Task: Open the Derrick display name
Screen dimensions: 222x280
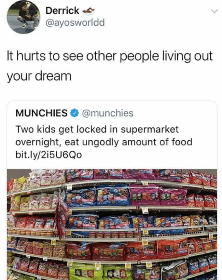Action: tap(63, 11)
